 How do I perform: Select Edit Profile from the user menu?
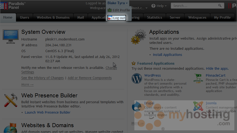(x=119, y=10)
